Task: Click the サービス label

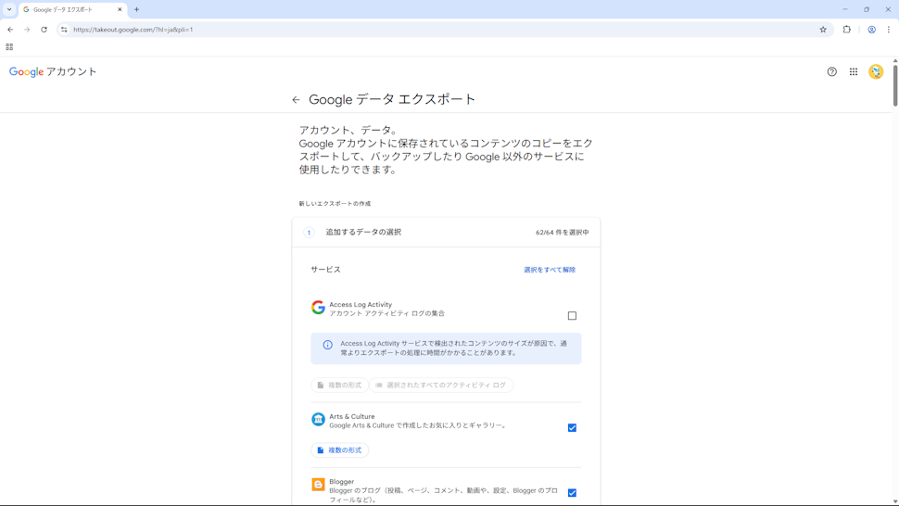Action: point(325,270)
